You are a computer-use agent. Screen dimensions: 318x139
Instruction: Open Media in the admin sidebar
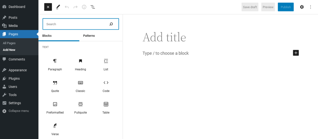tap(19, 26)
